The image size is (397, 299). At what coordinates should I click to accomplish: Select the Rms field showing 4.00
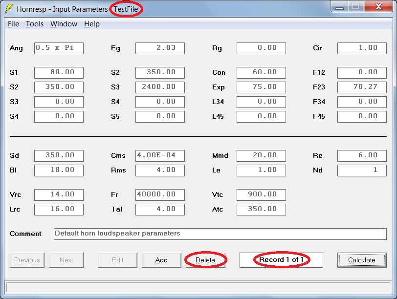[160, 170]
